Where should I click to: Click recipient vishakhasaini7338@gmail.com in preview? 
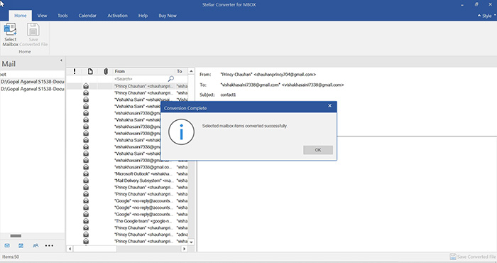click(312, 85)
